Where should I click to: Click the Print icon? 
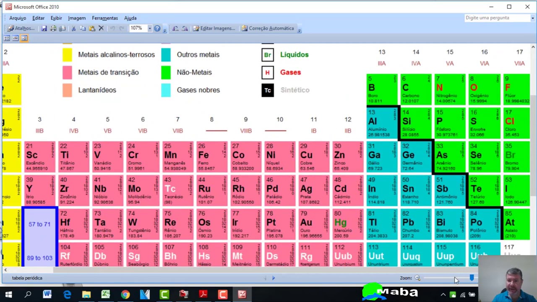click(53, 29)
